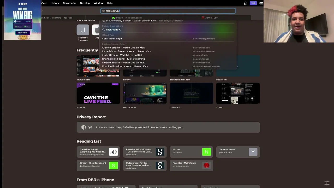Open the Stream - Kick Dashboard reading list item
This screenshot has width=334, height=188.
click(98, 166)
